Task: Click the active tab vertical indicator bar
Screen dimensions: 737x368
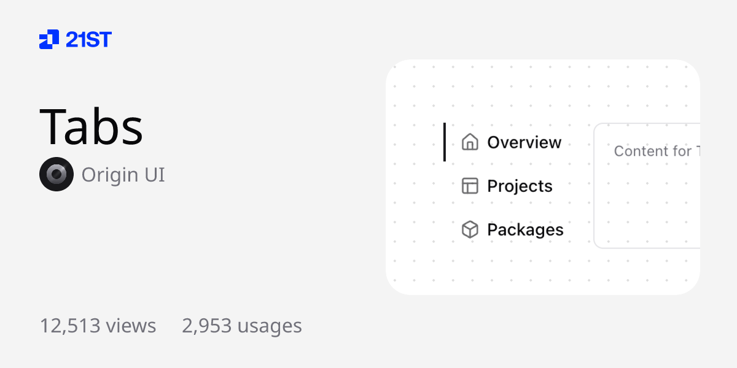Action: pyautogui.click(x=444, y=142)
